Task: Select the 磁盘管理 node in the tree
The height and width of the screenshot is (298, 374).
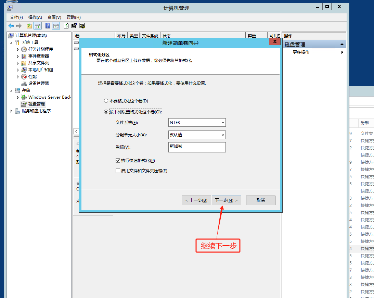Action: click(36, 104)
